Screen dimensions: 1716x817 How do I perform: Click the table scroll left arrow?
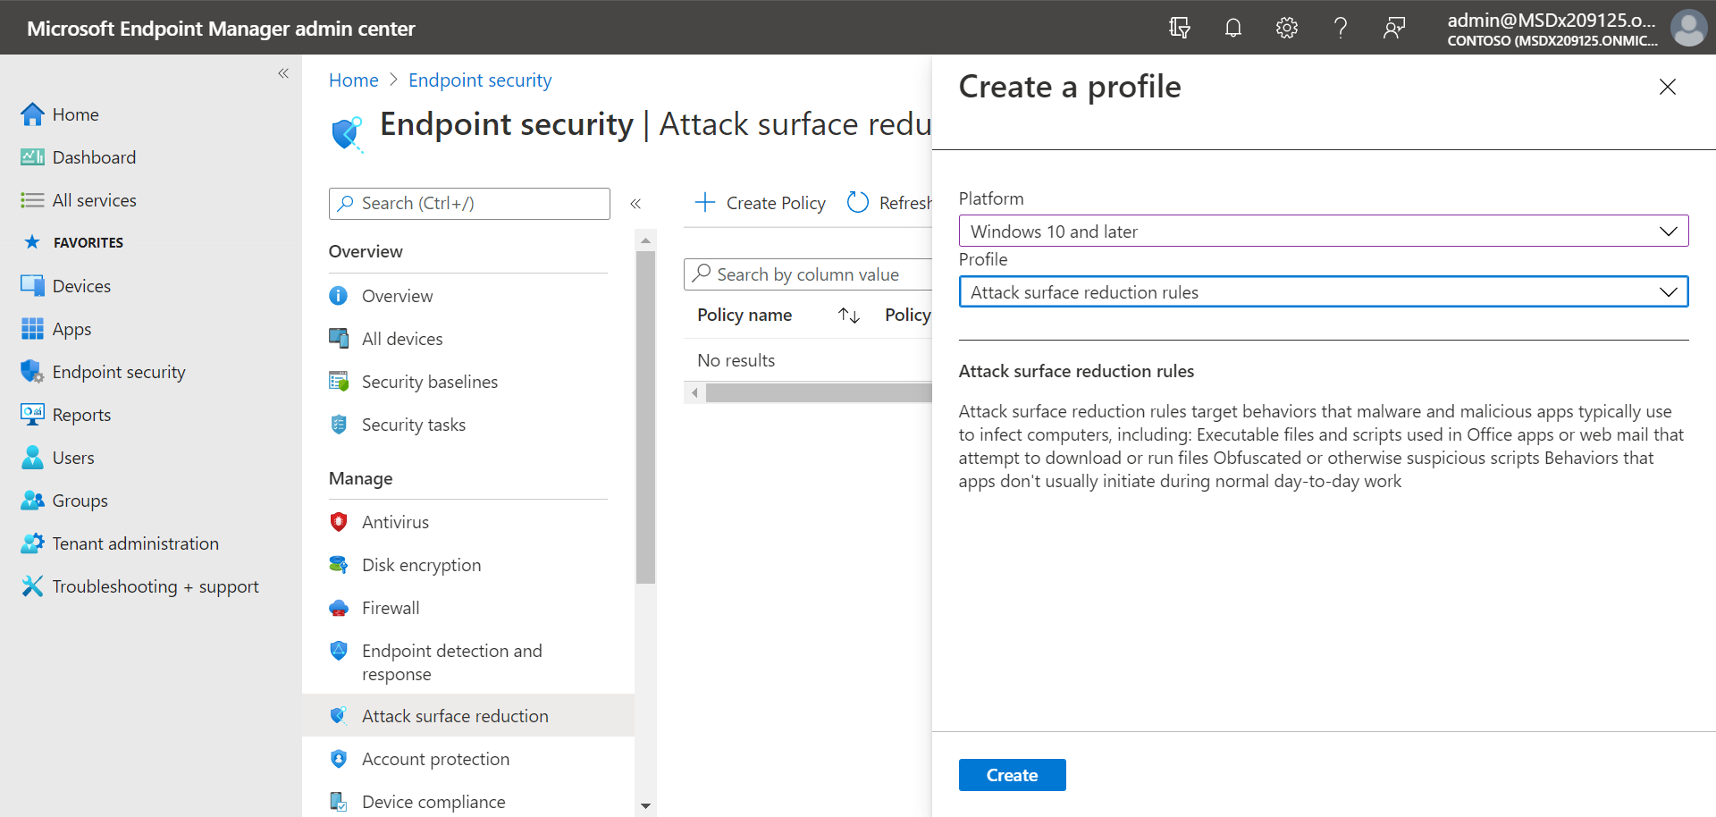694,392
